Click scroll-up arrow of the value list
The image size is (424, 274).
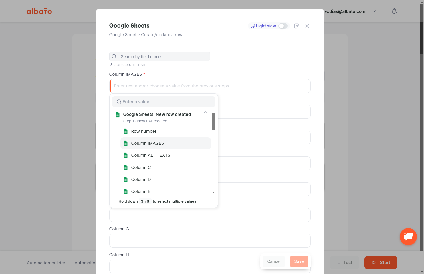coord(213,111)
